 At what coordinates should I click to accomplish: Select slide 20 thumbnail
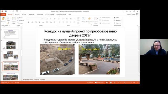click(x=11, y=45)
